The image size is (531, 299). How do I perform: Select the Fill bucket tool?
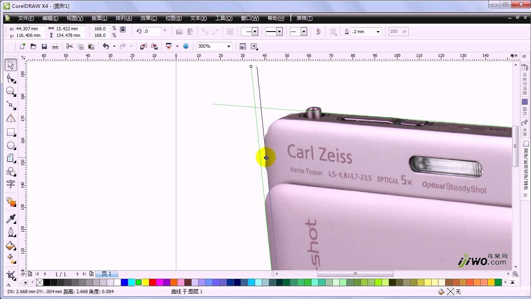click(11, 245)
